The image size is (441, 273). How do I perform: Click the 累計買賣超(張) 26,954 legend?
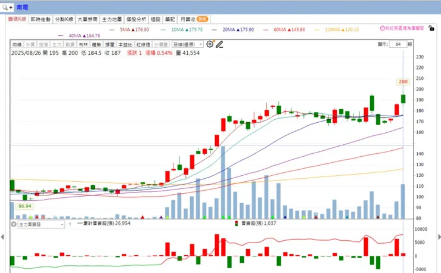(x=104, y=223)
